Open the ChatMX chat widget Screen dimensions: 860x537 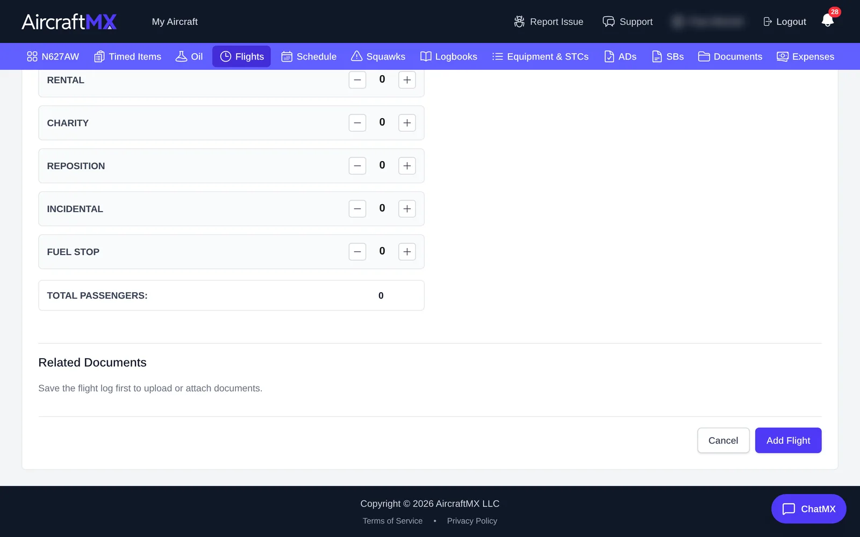point(808,509)
